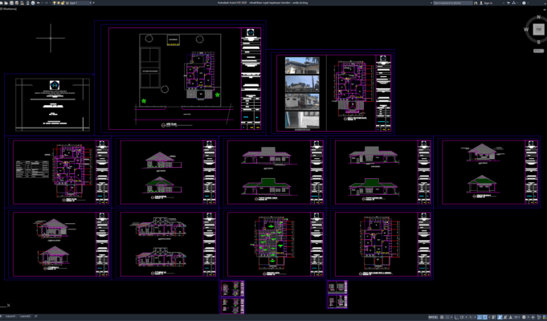Screen dimensions: 547x321
Task: Click the Save icon in quick access toolbar
Action: (11, 2)
